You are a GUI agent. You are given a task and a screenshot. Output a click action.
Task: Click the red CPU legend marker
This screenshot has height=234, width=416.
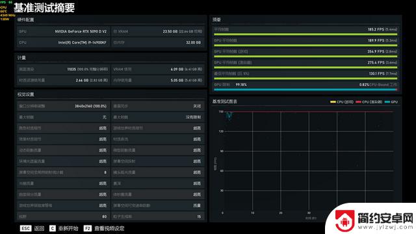[358, 102]
